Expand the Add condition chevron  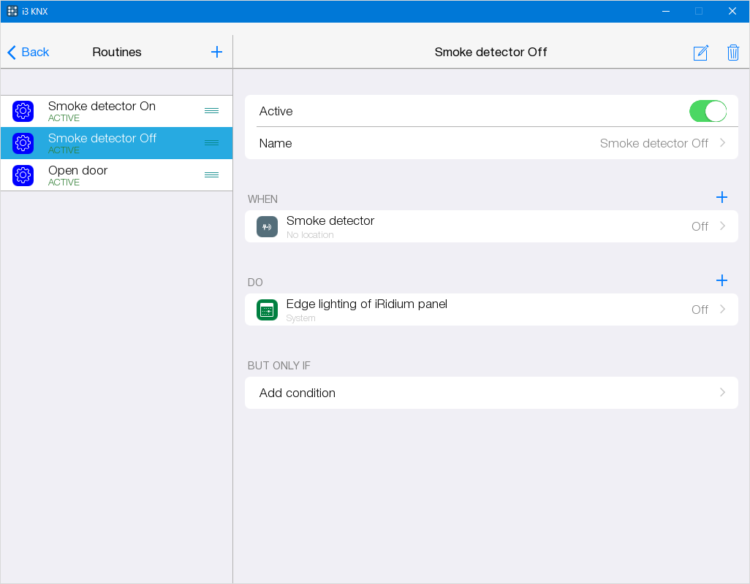click(x=722, y=393)
